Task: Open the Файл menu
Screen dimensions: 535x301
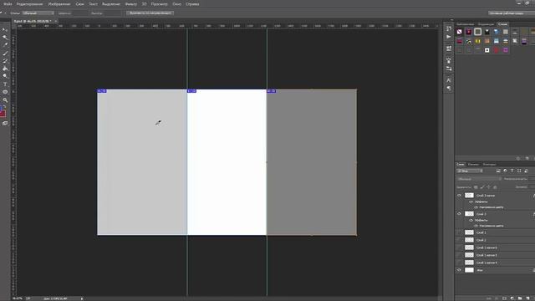Action: point(8,4)
